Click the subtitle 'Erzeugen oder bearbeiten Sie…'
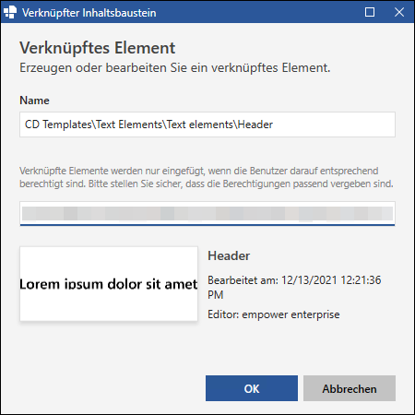 click(175, 68)
